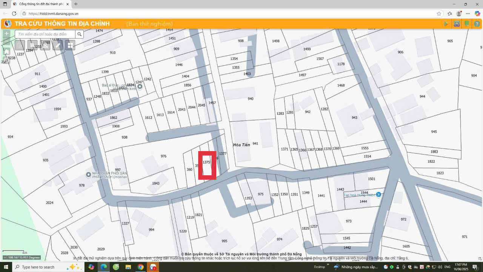Open Chrome from the Windows taskbar

pos(140,267)
